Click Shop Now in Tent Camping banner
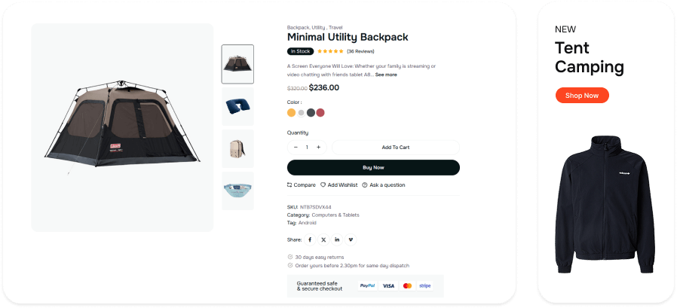This screenshot has height=308, width=677. tap(582, 96)
